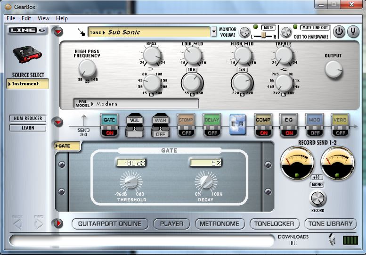The height and width of the screenshot is (255, 366).
Task: Open the Help menu
Action: pyautogui.click(x=62, y=18)
